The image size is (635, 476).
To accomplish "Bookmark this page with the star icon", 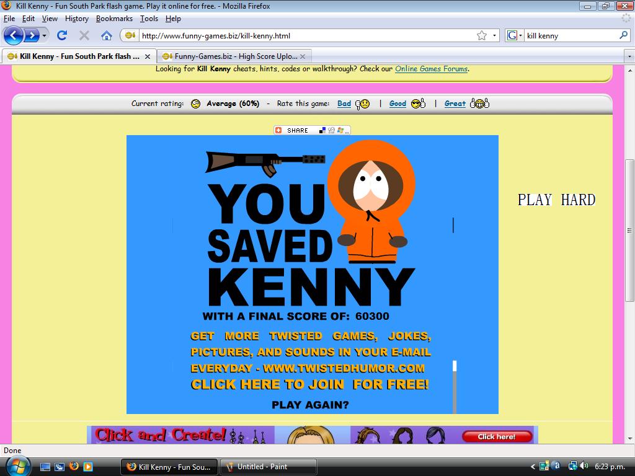I will point(481,35).
